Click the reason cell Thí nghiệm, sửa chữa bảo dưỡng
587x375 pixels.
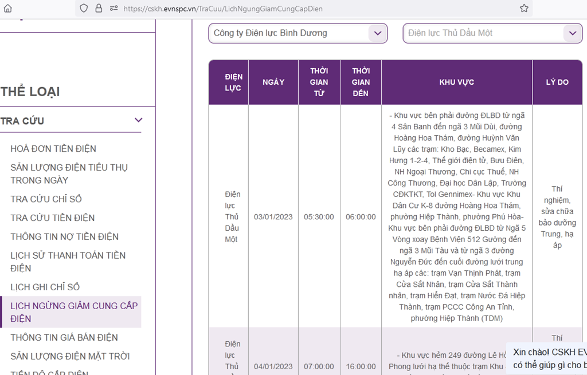click(557, 217)
